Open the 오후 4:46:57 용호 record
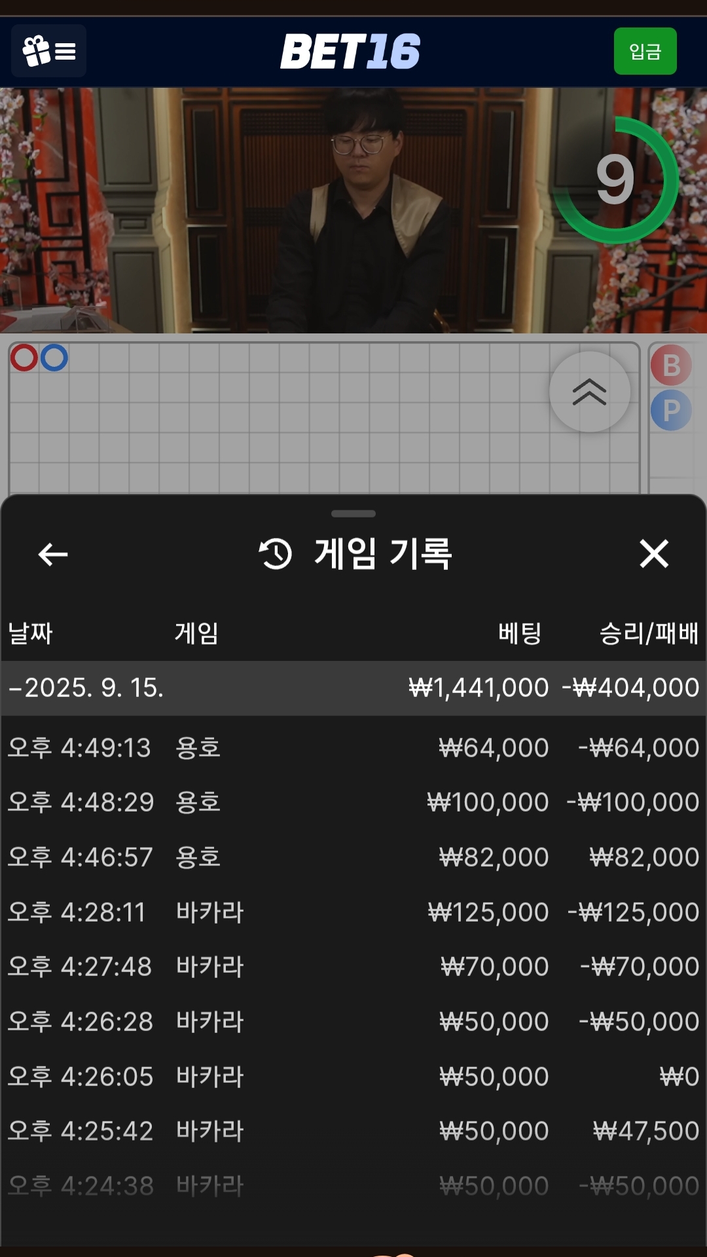This screenshot has width=707, height=1257. 353,857
